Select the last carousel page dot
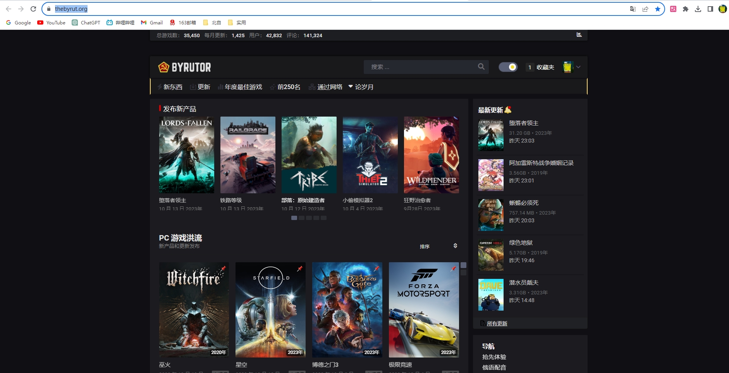This screenshot has height=373, width=729. (324, 218)
